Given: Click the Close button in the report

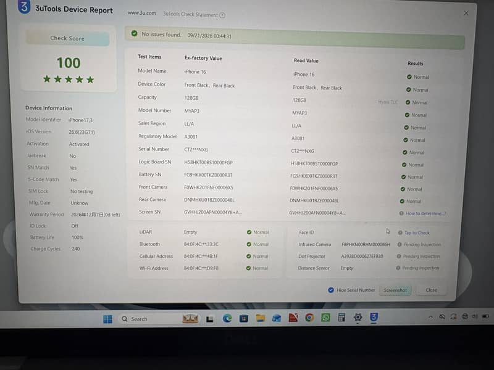Looking at the screenshot, I should 431,290.
